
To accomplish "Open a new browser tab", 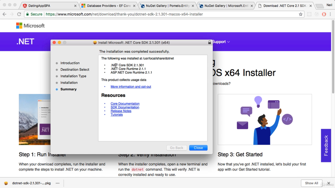I will pyautogui.click(x=320, y=6).
